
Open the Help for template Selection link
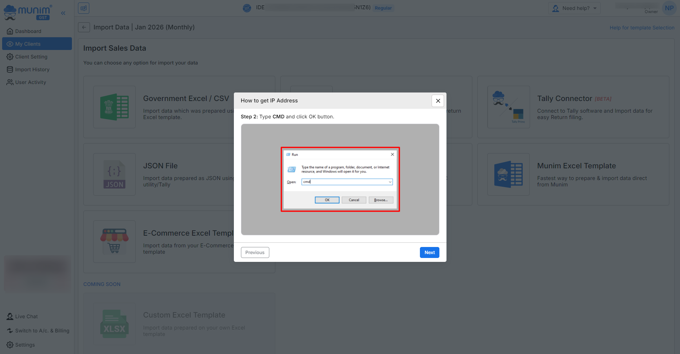point(642,28)
